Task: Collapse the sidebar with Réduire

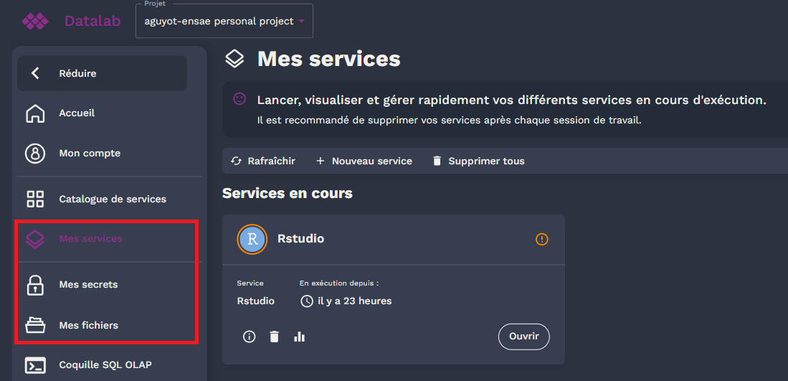Action: [x=102, y=73]
